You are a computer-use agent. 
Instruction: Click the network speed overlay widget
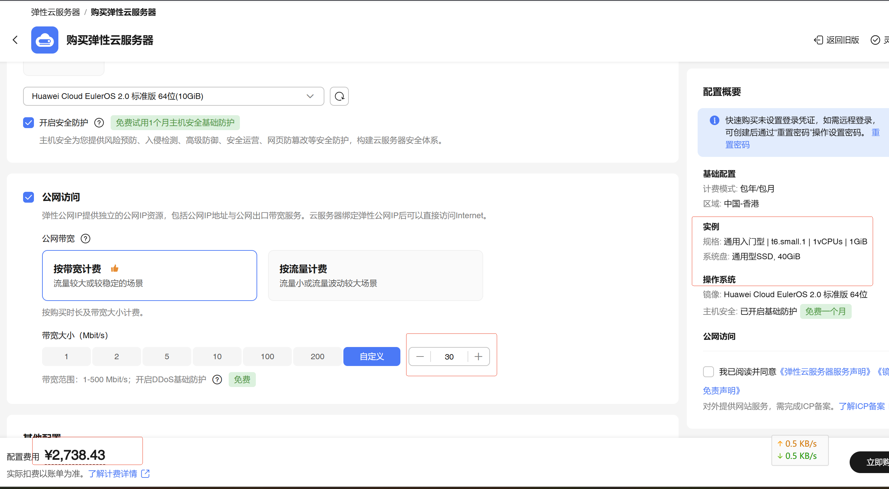click(x=800, y=450)
